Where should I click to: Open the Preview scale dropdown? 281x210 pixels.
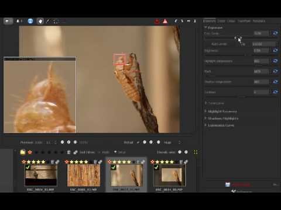[51, 142]
